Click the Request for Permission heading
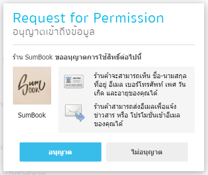208x175 pixels. 88,18
